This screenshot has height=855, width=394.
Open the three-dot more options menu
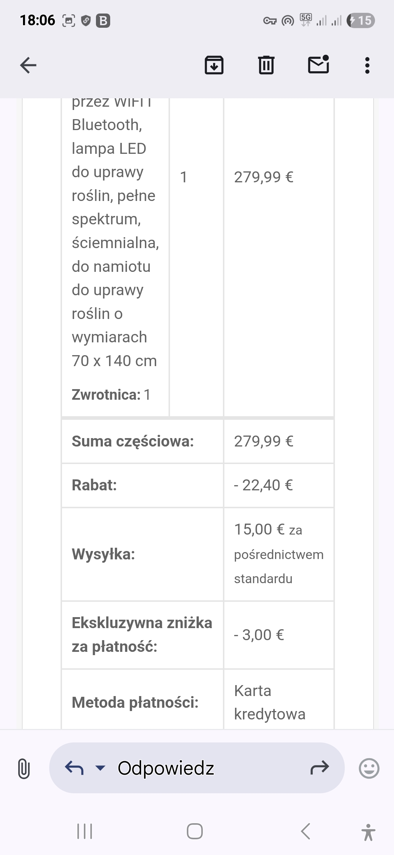click(x=367, y=66)
